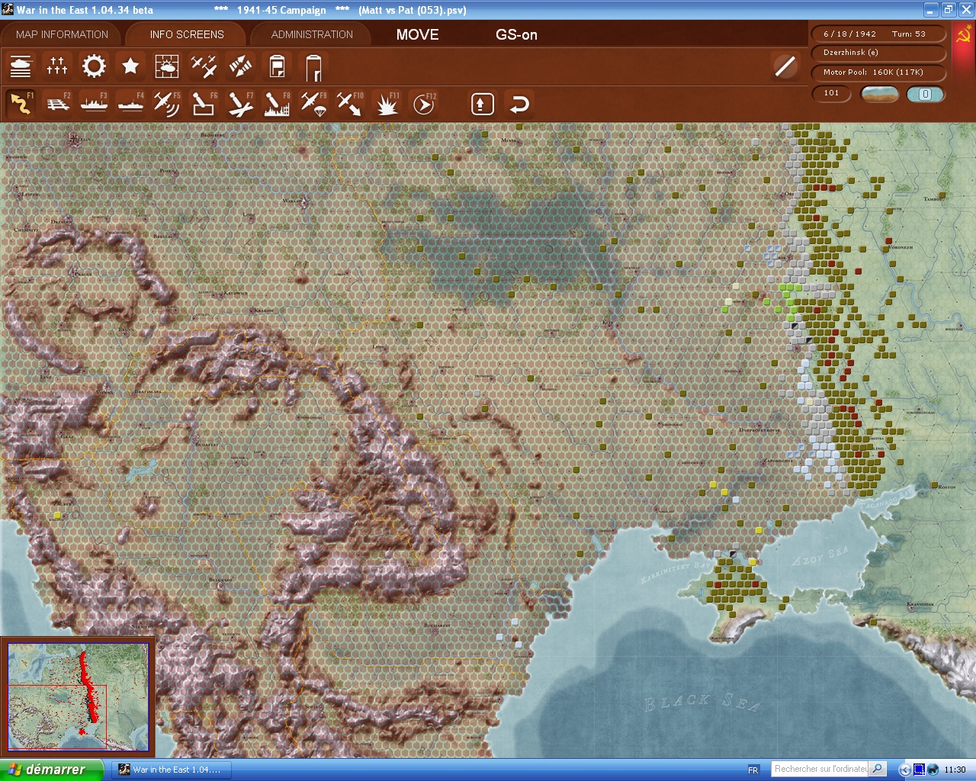Viewport: 976px width, 781px height.
Task: Click the F12 end turn arrow icon
Action: coord(423,104)
